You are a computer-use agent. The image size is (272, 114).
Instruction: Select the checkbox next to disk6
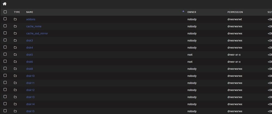coord(5,61)
